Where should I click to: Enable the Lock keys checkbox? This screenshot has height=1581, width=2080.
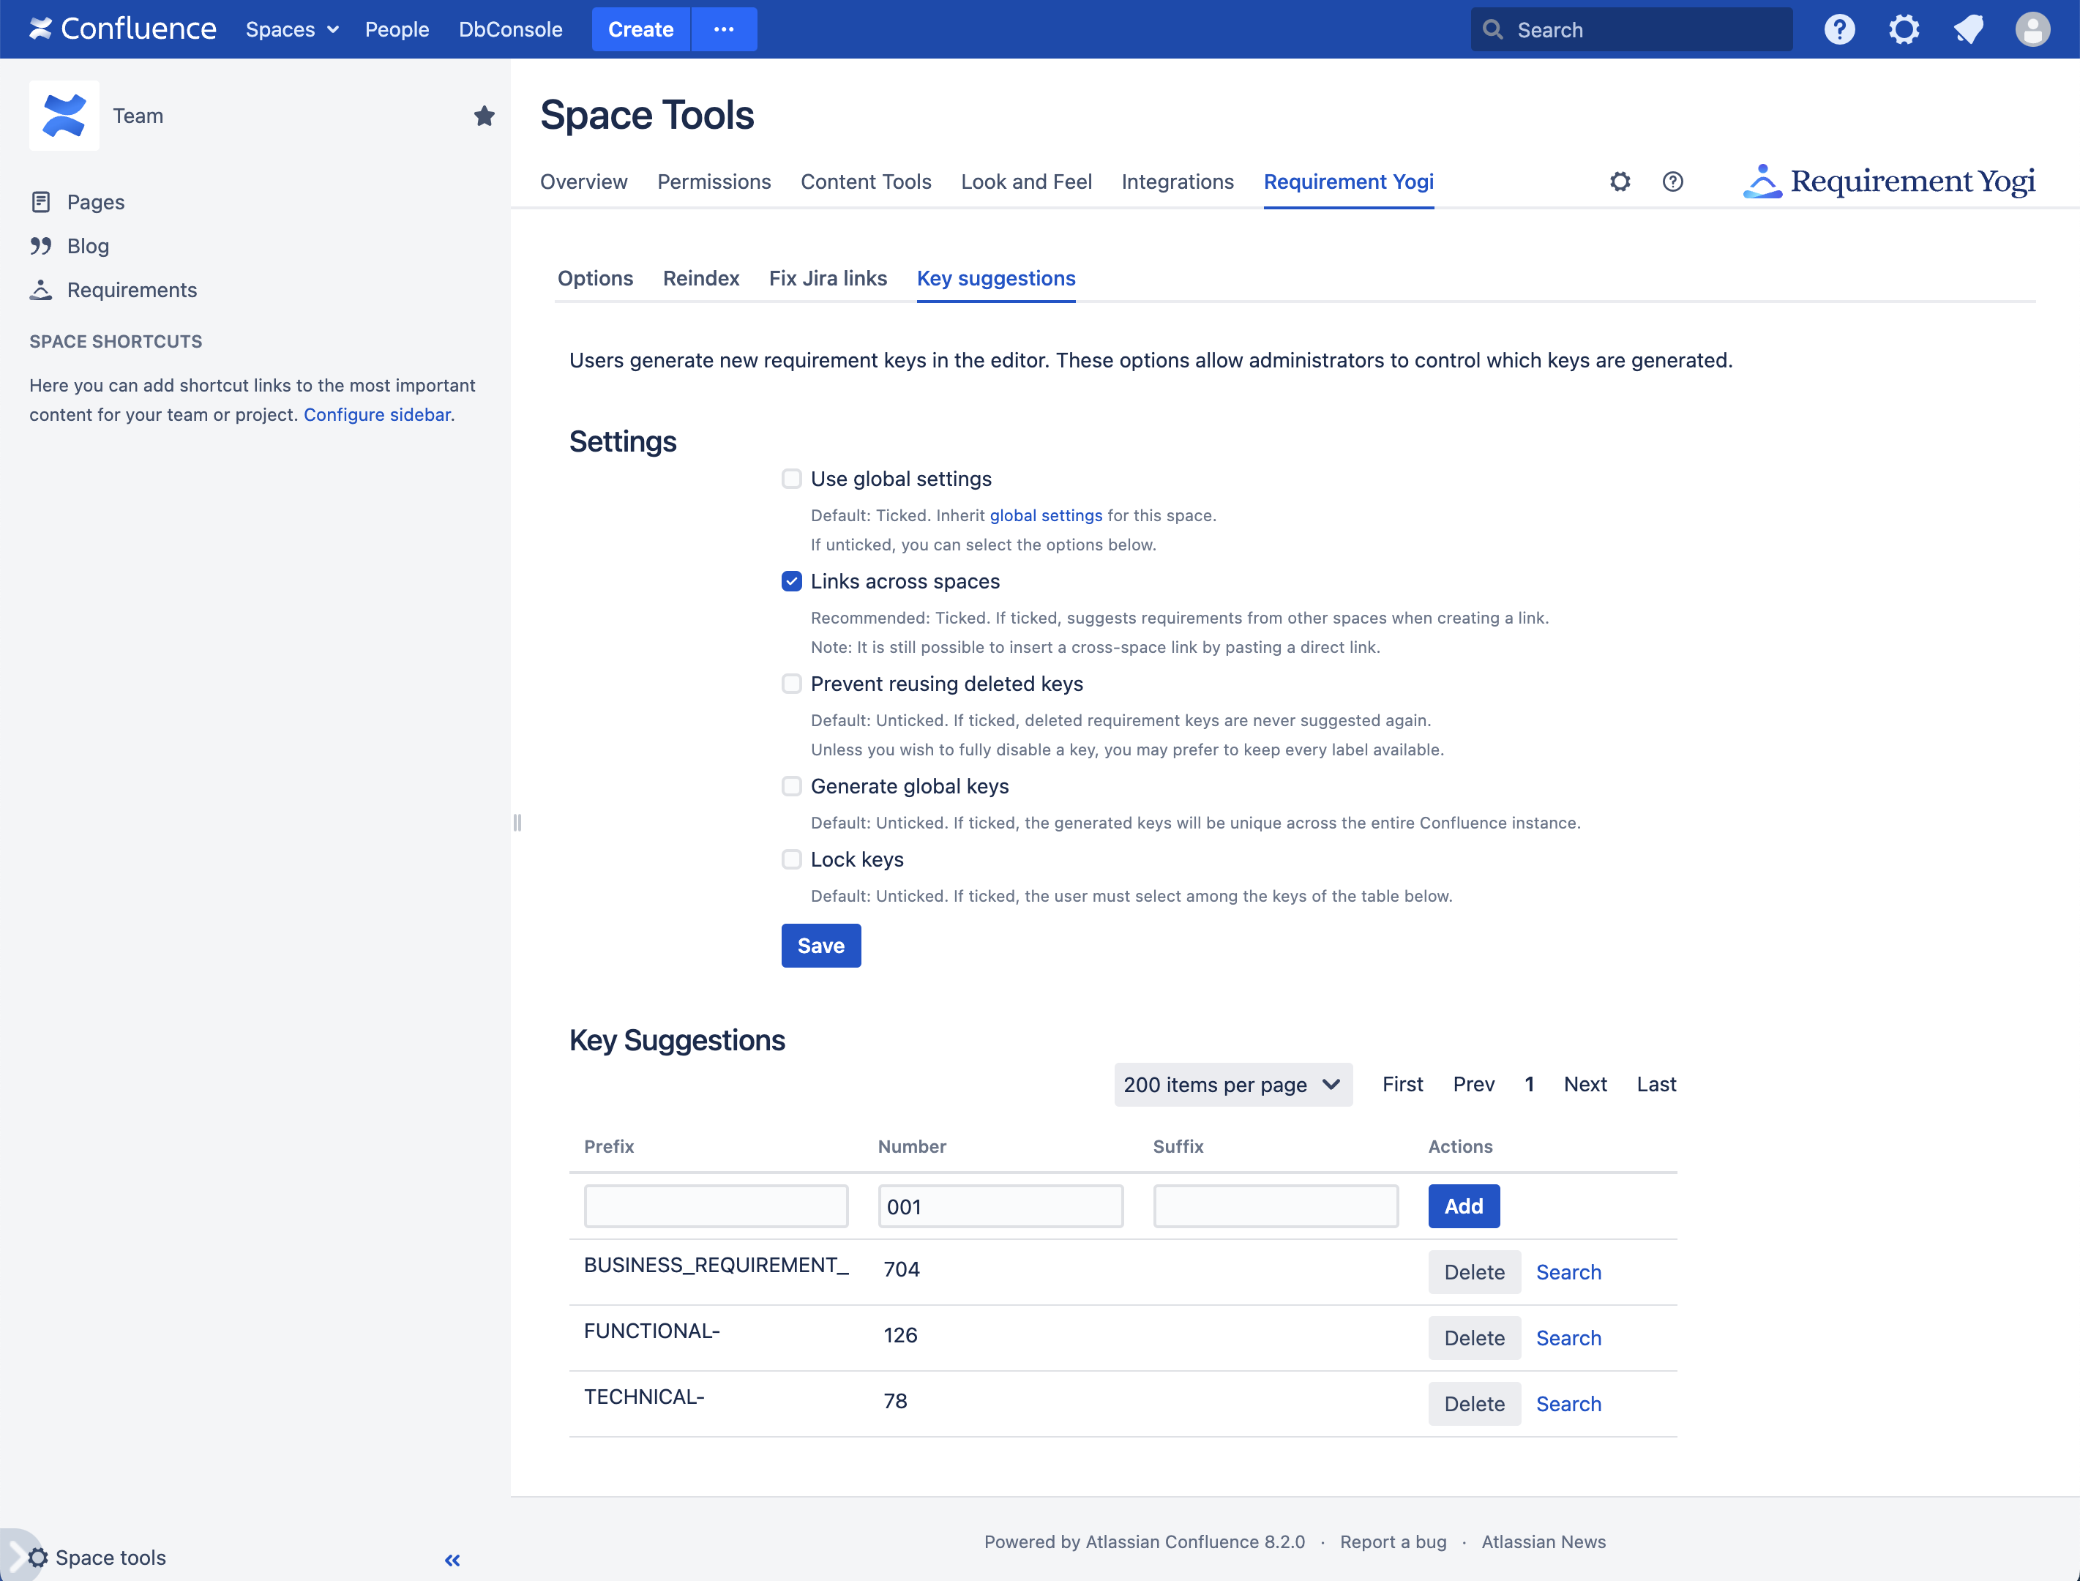pyautogui.click(x=792, y=859)
